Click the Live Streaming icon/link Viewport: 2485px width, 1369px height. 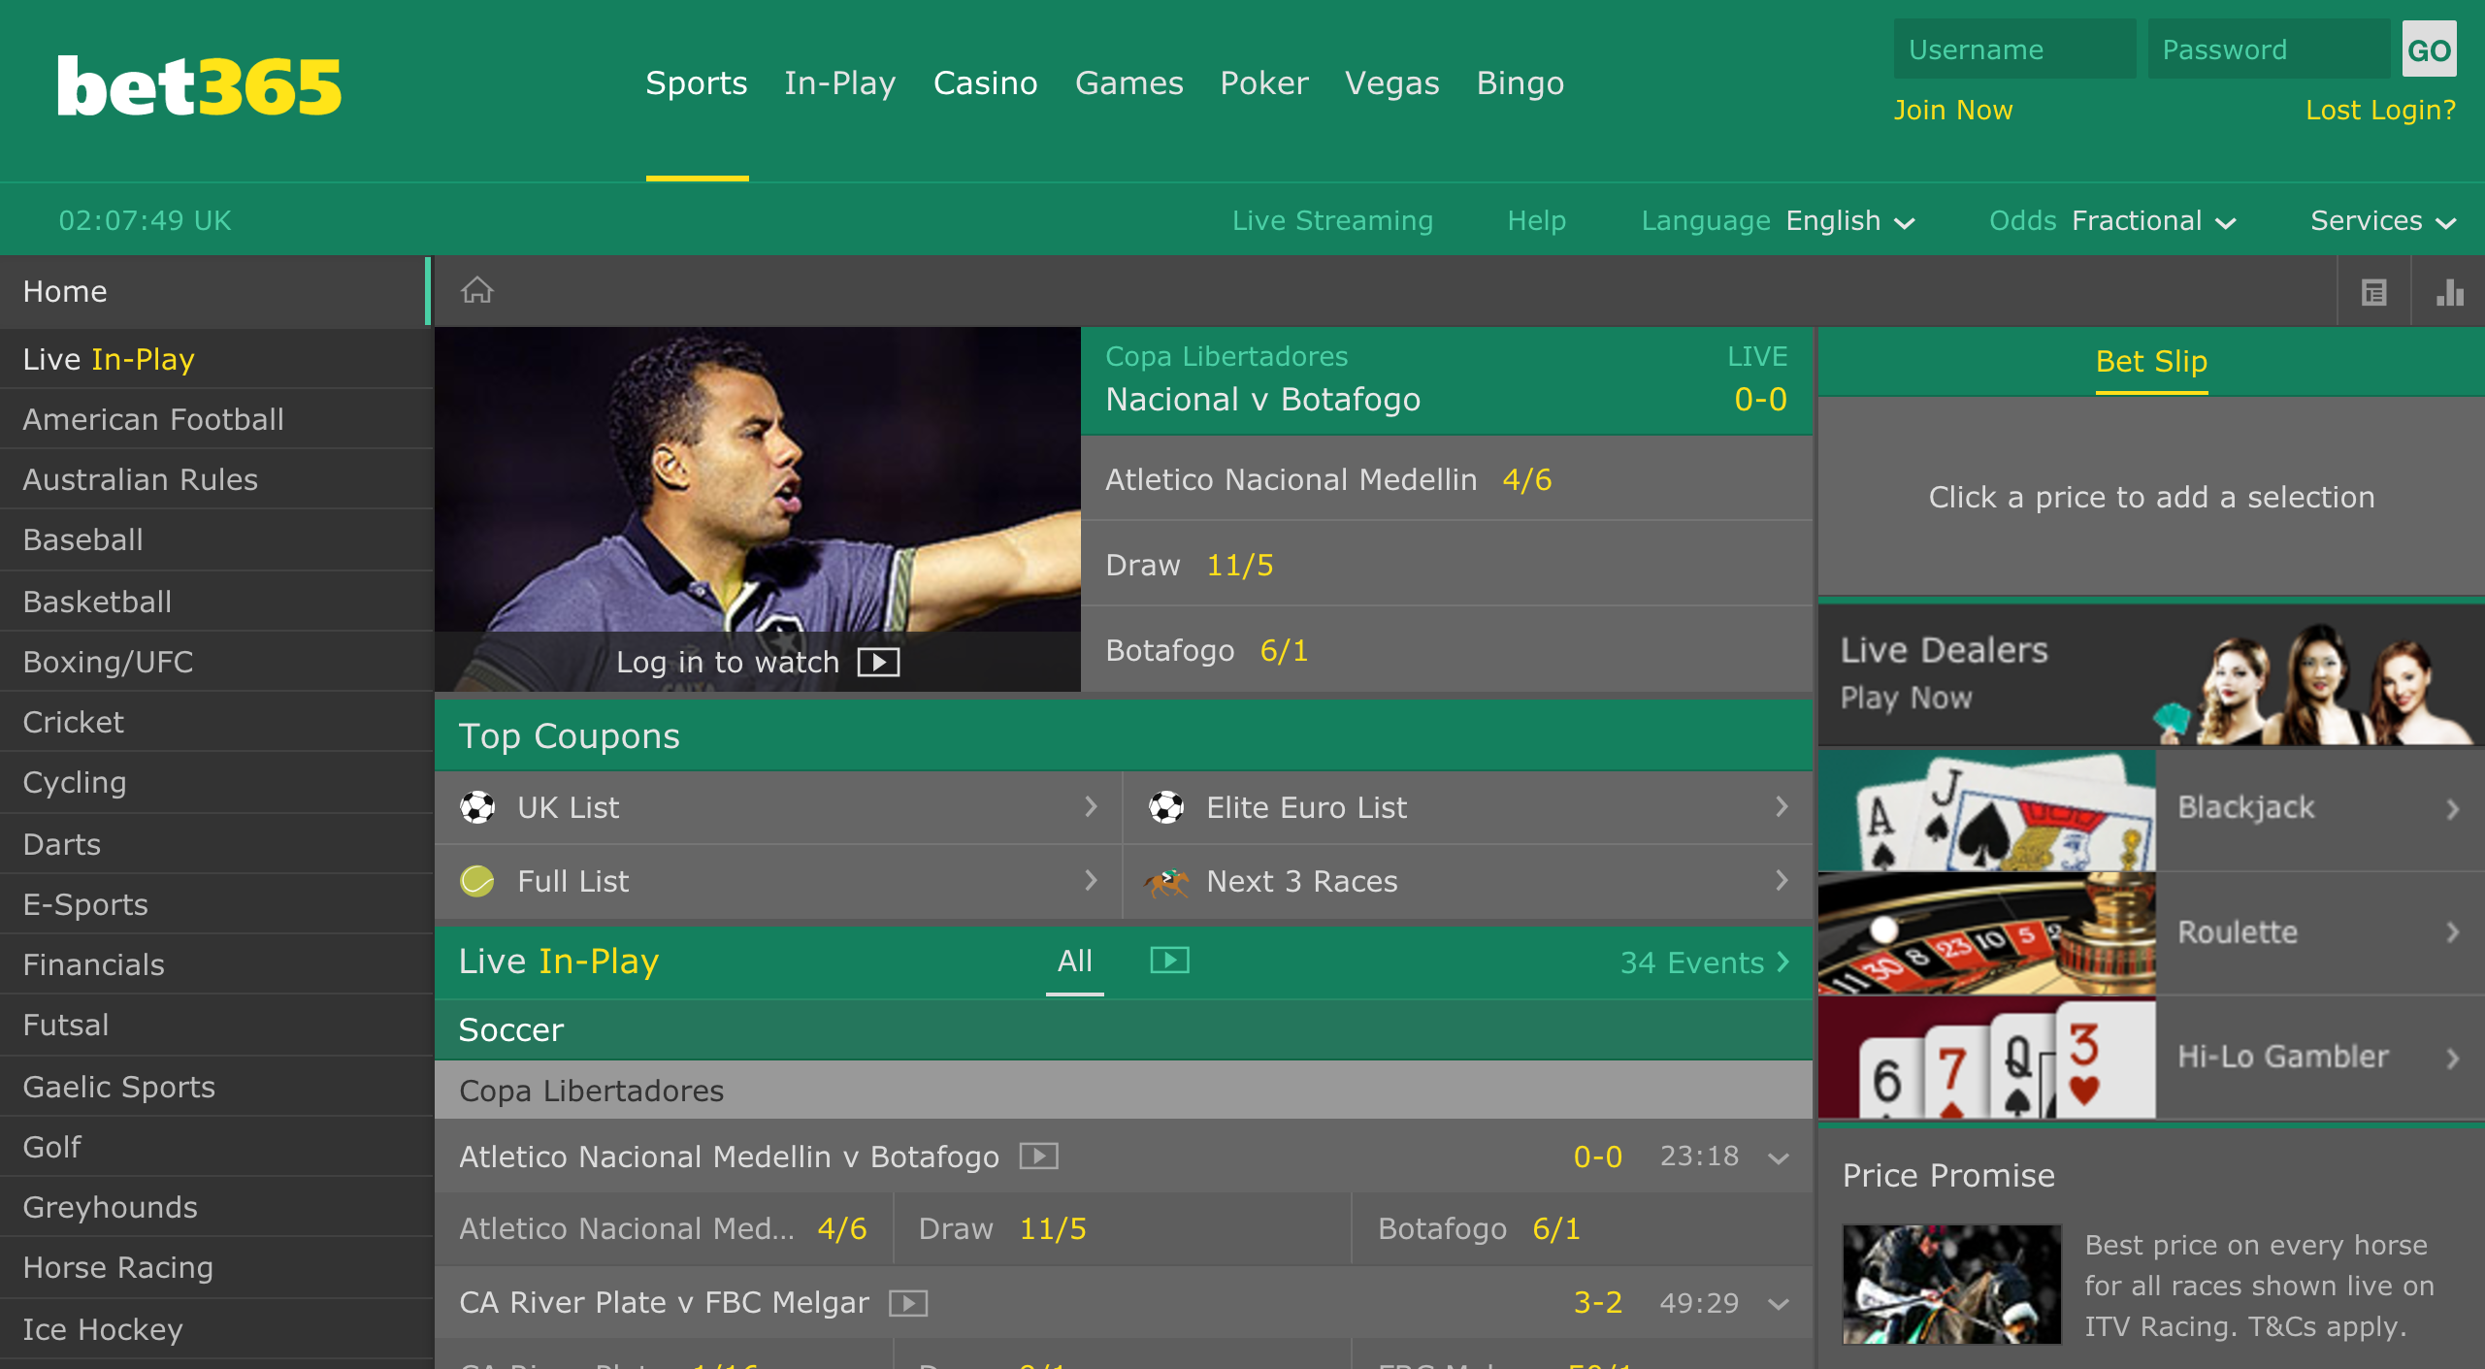[1333, 221]
